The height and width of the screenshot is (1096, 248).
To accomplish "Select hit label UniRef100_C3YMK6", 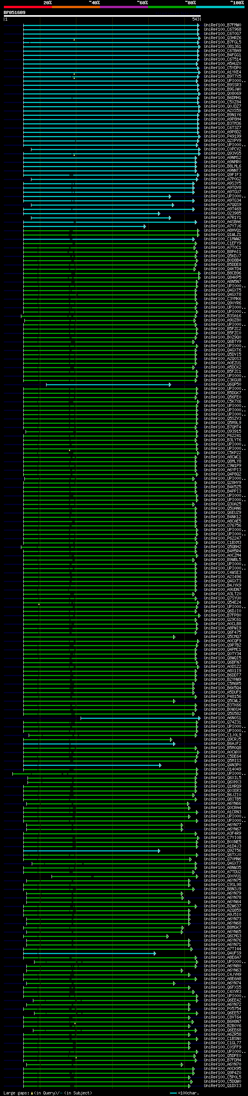I will click(x=222, y=299).
